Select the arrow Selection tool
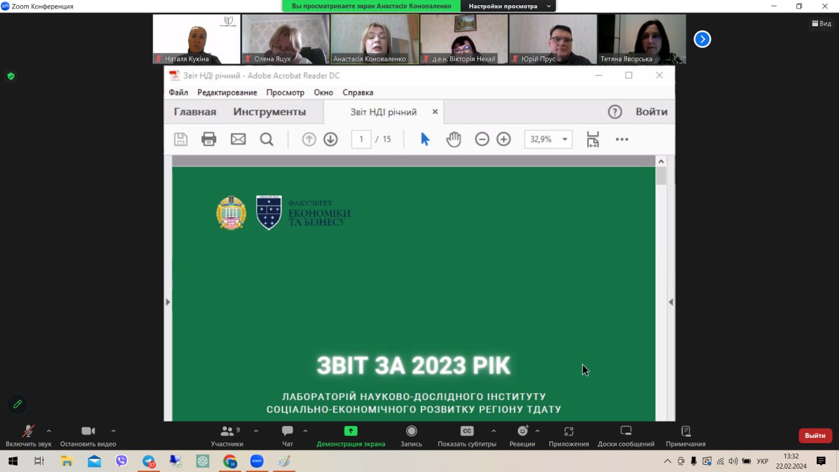Screen dimensions: 839x472 click(x=425, y=139)
